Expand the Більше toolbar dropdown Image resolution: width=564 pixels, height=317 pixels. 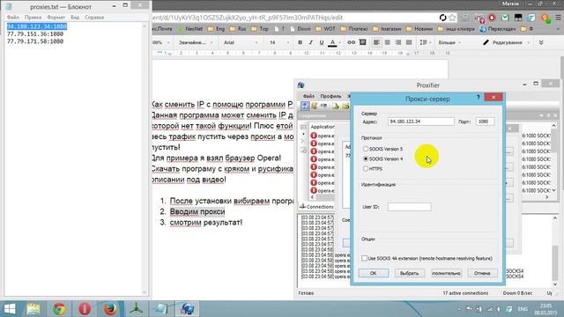click(449, 42)
